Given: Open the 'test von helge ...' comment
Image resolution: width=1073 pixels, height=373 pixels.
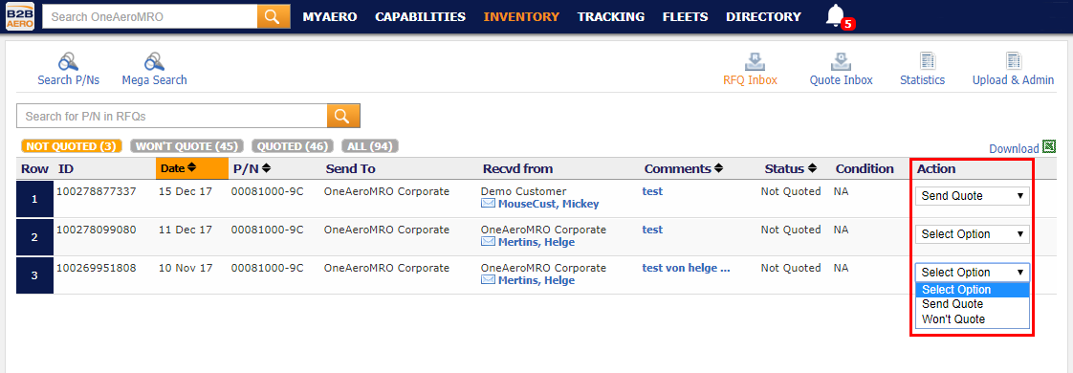Looking at the screenshot, I should (686, 269).
